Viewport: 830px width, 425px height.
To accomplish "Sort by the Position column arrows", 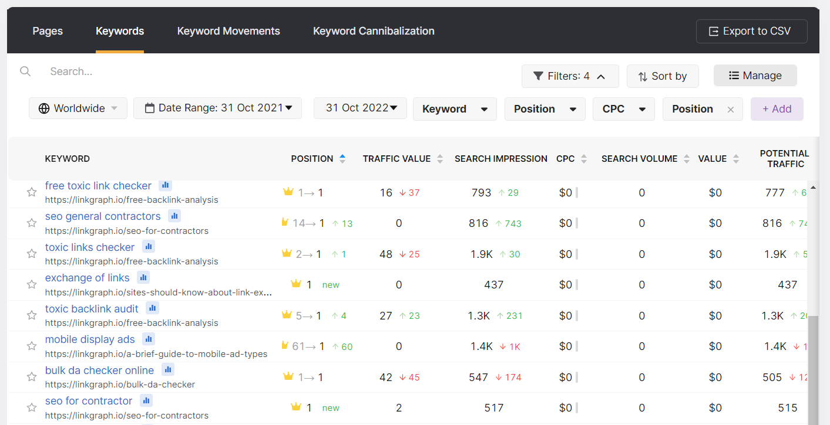I will 342,159.
